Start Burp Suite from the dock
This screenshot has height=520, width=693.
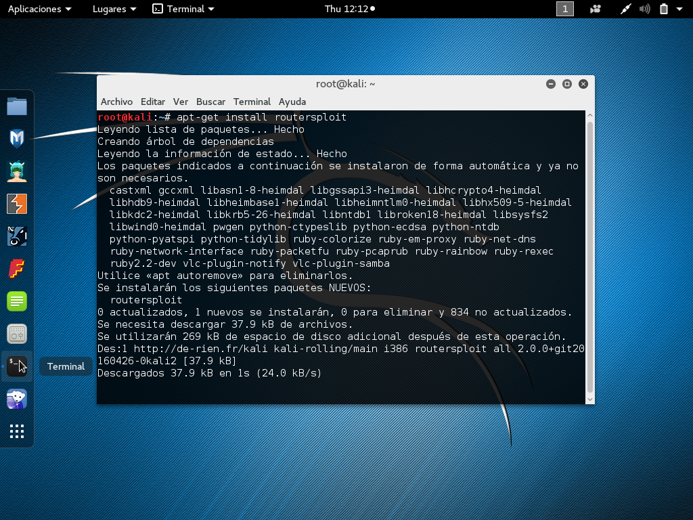(x=17, y=204)
